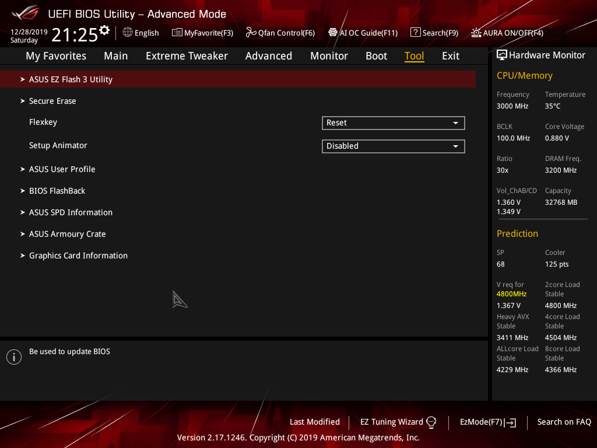Click the EZ Tuning Wizard lightbulb icon

pyautogui.click(x=431, y=422)
